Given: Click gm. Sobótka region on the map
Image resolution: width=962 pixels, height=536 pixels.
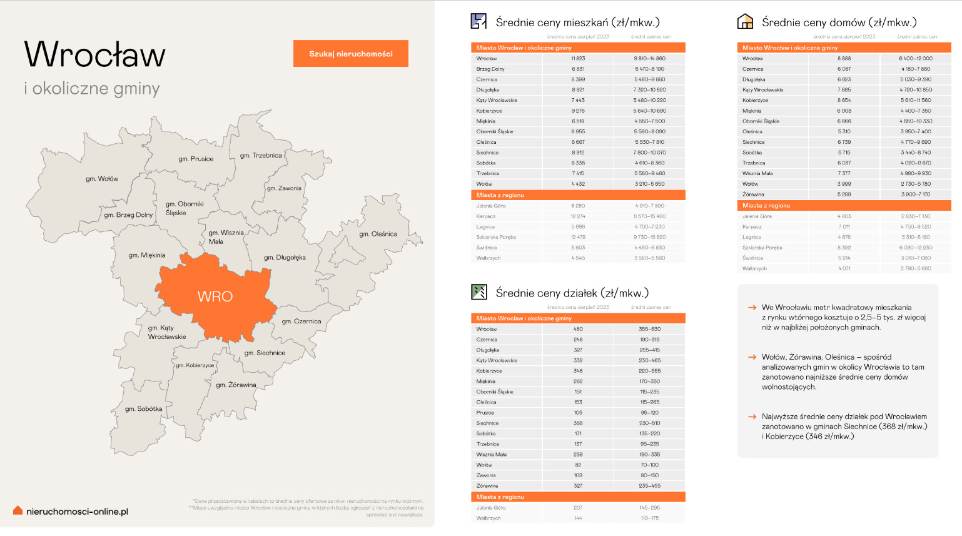Looking at the screenshot, I should pyautogui.click(x=143, y=409).
